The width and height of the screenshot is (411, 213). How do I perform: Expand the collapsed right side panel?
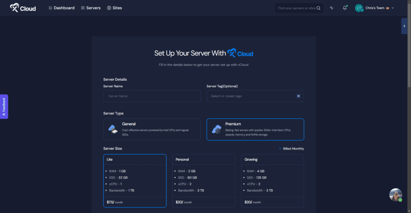pos(404,26)
